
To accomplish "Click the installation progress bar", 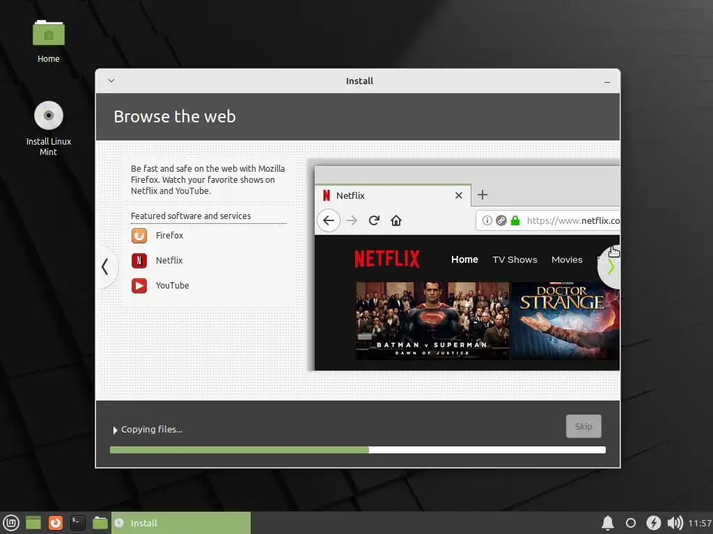I will (358, 450).
